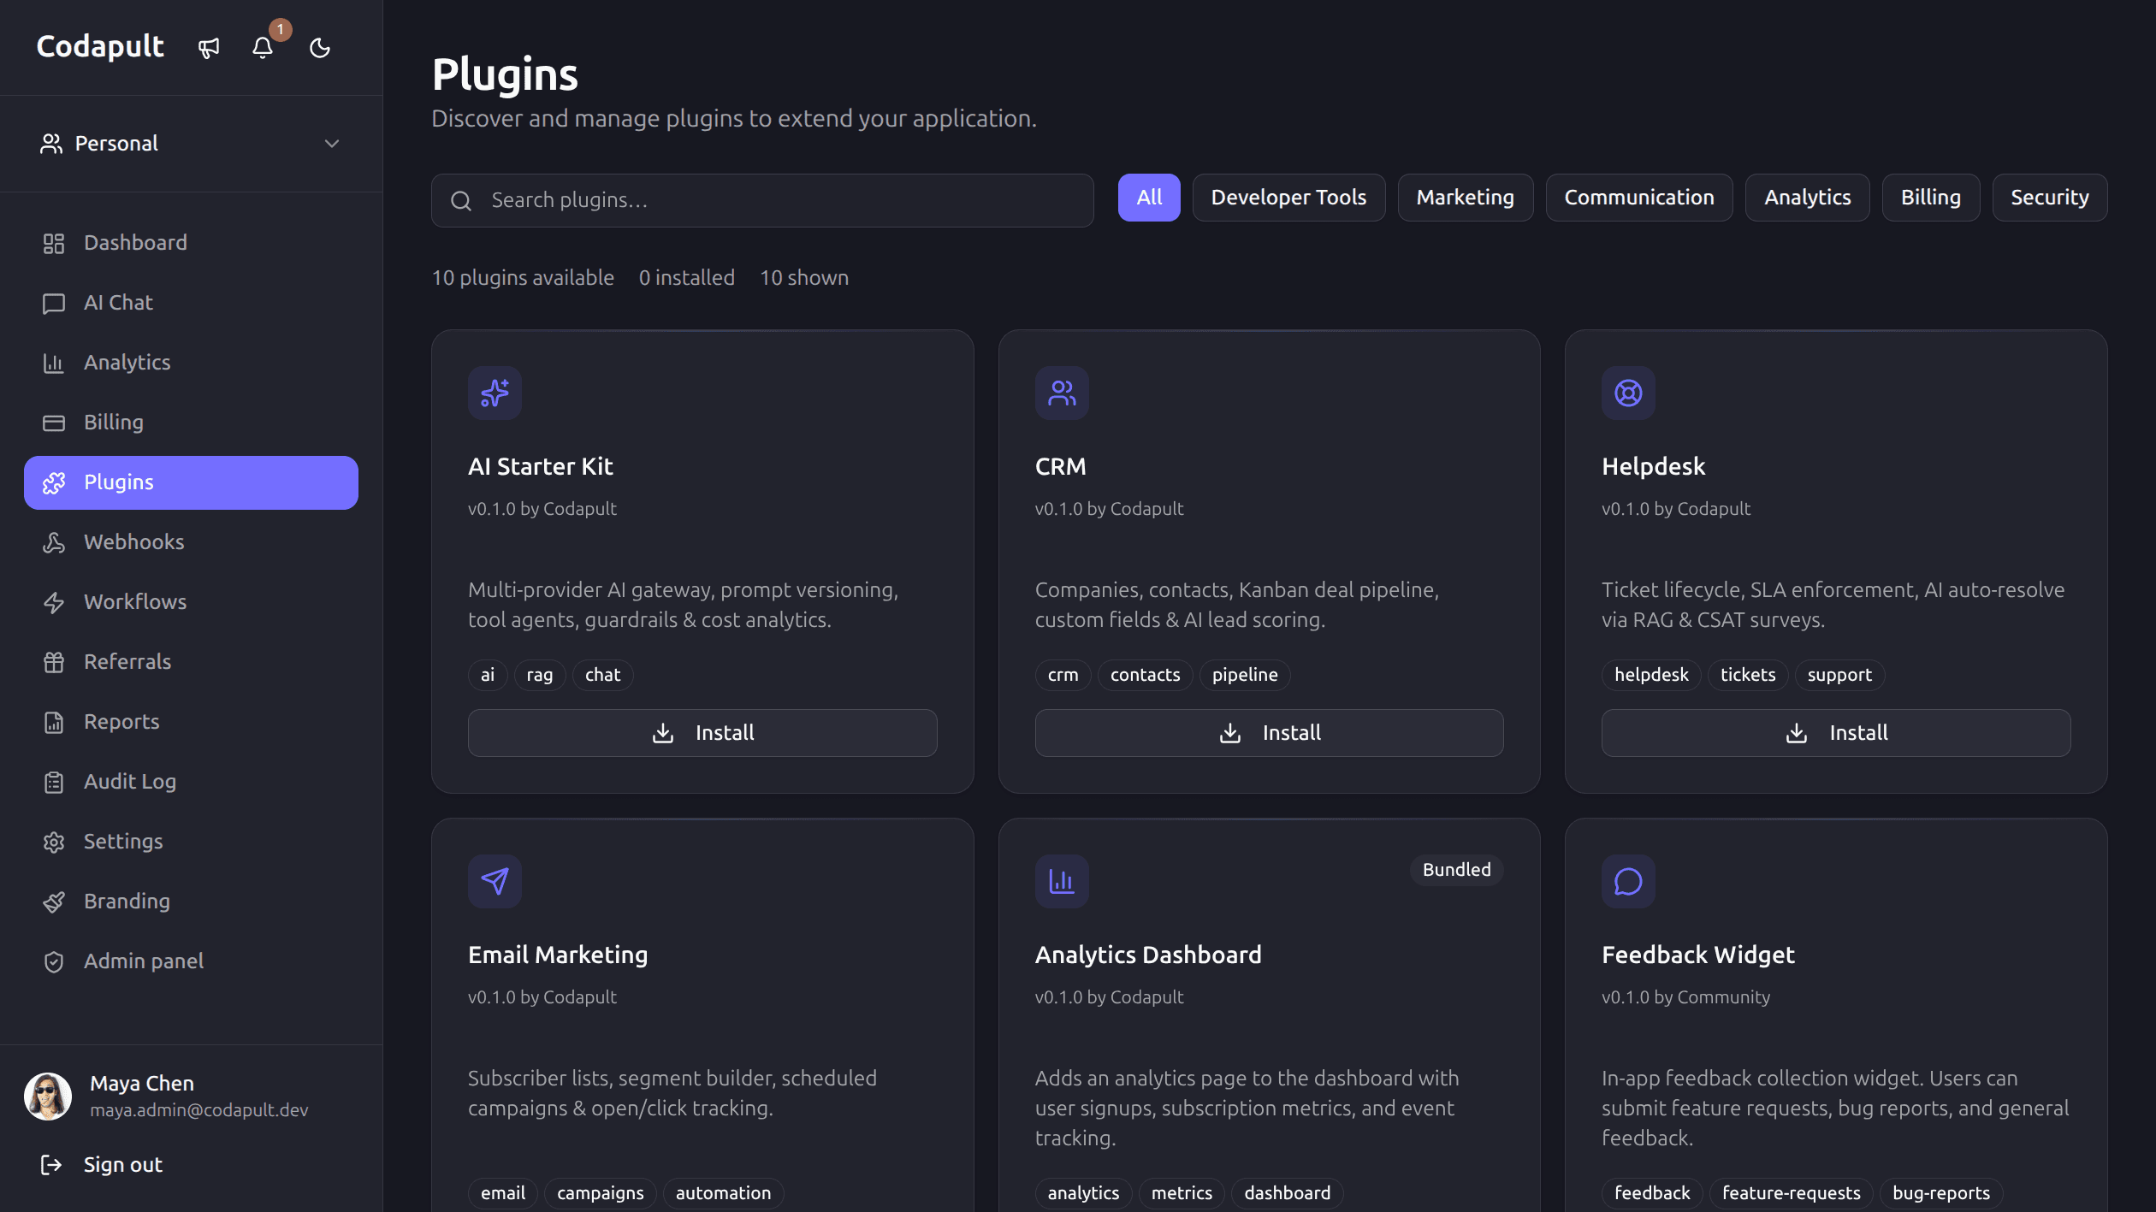
Task: Click the Feedback Widget speech bubble icon
Action: 1628,882
